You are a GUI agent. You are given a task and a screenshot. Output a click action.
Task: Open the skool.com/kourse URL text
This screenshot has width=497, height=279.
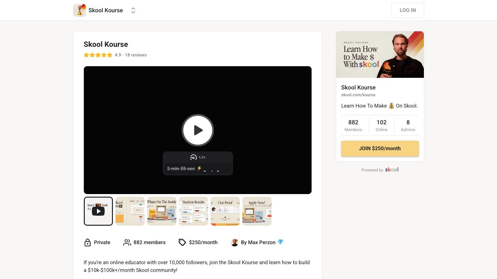(x=358, y=95)
